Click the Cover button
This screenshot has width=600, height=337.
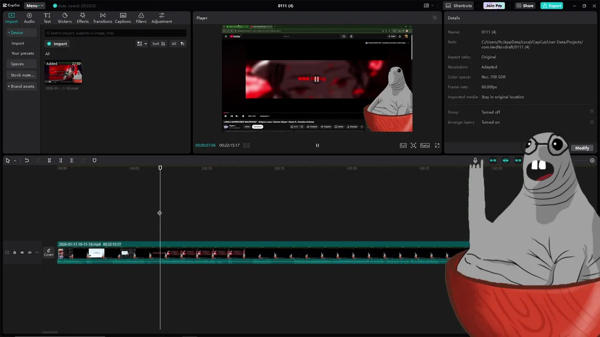(49, 253)
